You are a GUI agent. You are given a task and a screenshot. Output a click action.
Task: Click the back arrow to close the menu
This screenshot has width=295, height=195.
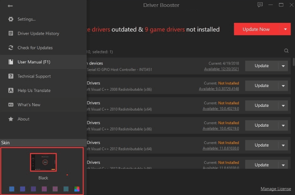[10, 6]
